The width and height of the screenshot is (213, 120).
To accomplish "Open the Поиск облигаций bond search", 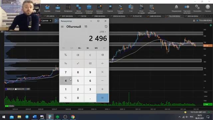I will tap(152, 9).
